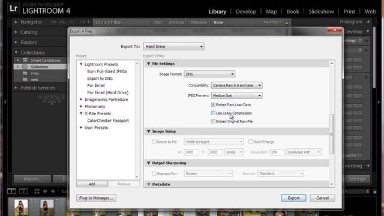Collapse the File Settings section

[x=148, y=64]
